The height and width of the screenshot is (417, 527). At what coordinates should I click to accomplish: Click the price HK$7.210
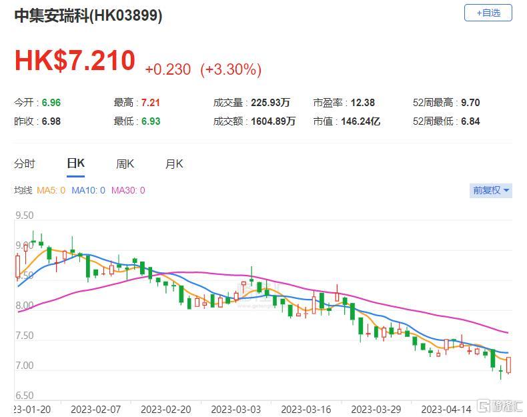[75, 61]
